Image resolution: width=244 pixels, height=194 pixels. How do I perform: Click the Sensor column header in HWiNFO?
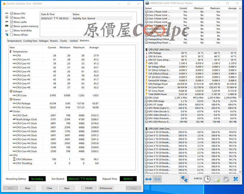coord(157,8)
